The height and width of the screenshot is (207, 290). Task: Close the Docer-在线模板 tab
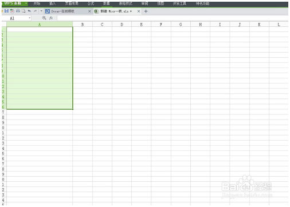(89, 11)
